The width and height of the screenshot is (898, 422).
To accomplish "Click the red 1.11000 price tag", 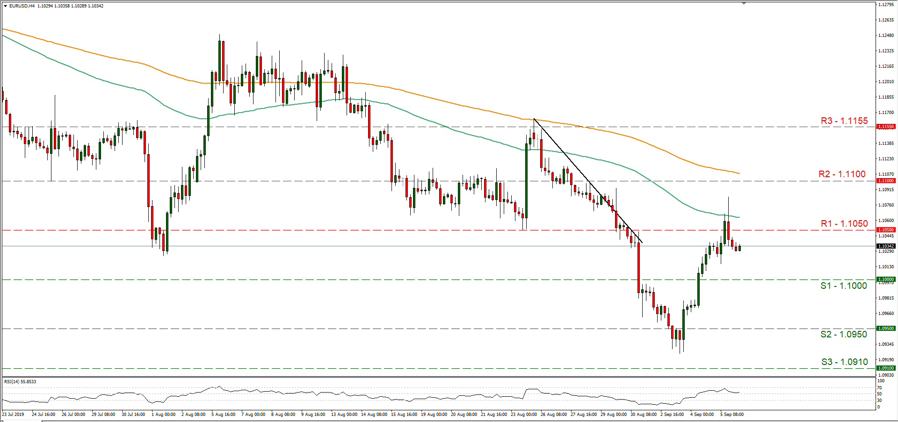I will click(x=886, y=181).
